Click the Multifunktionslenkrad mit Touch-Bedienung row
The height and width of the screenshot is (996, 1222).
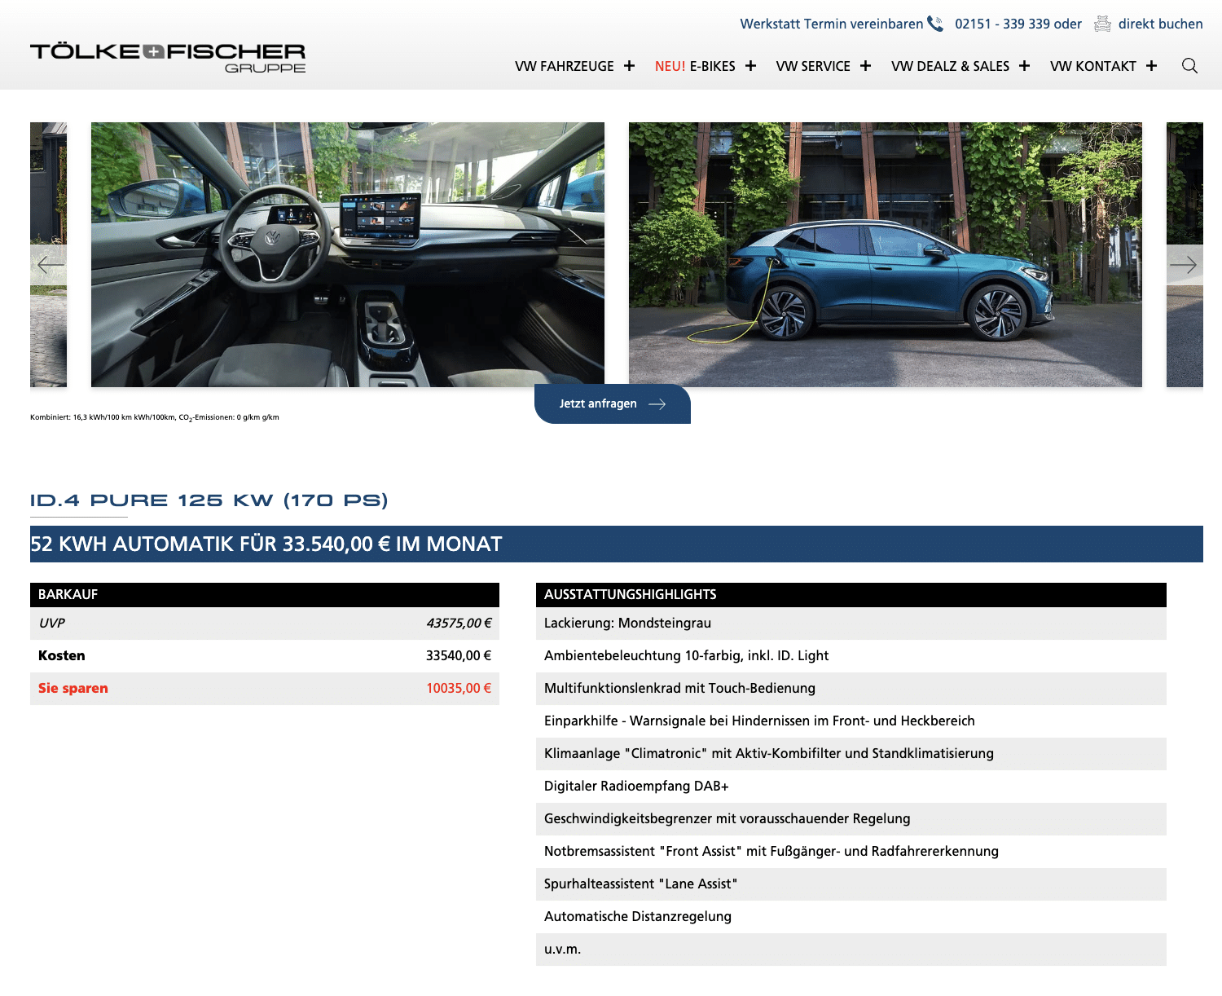tap(851, 689)
